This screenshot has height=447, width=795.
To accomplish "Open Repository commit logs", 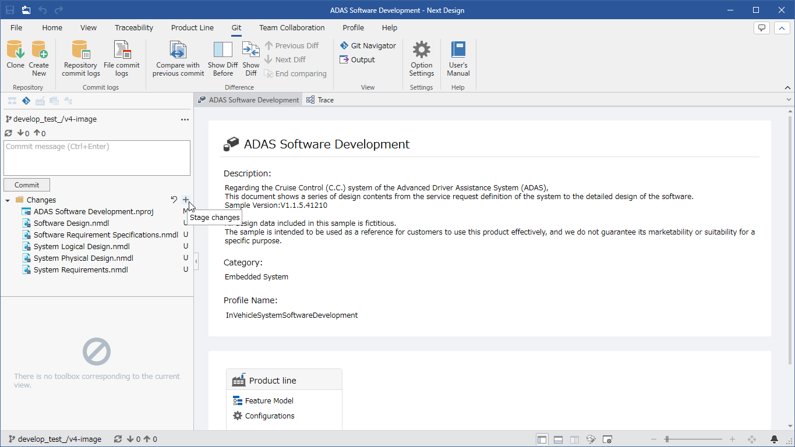I will point(81,58).
